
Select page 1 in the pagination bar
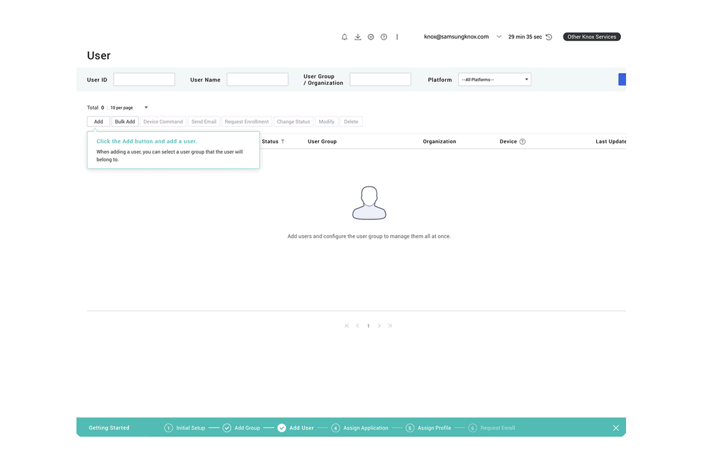pos(368,325)
